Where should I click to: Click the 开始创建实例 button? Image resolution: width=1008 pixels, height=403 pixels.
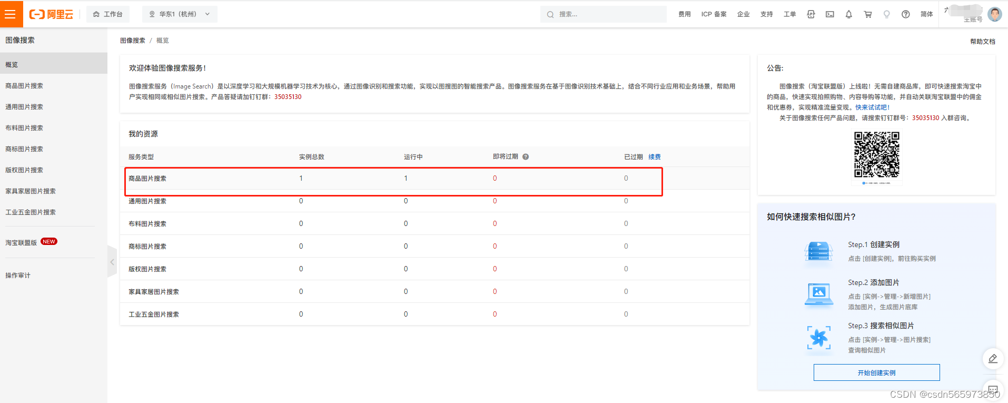click(877, 372)
